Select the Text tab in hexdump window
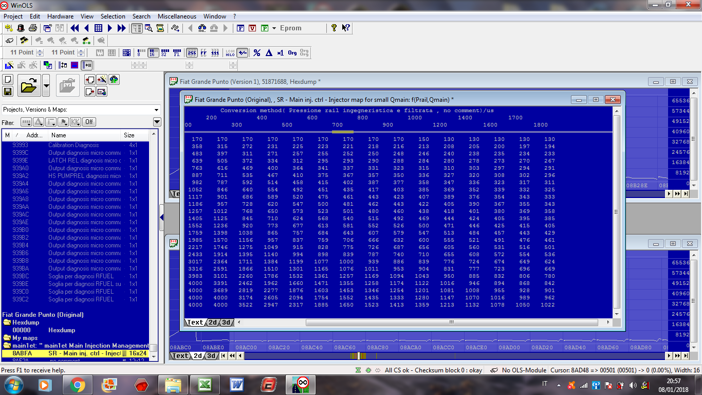The height and width of the screenshot is (395, 702). (180, 355)
